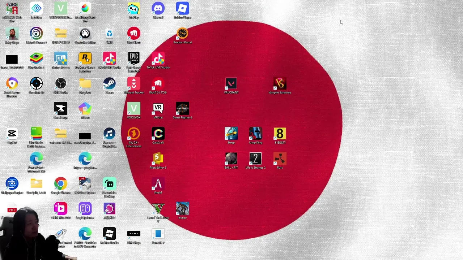Open Epic Games Launcher

pos(134,58)
